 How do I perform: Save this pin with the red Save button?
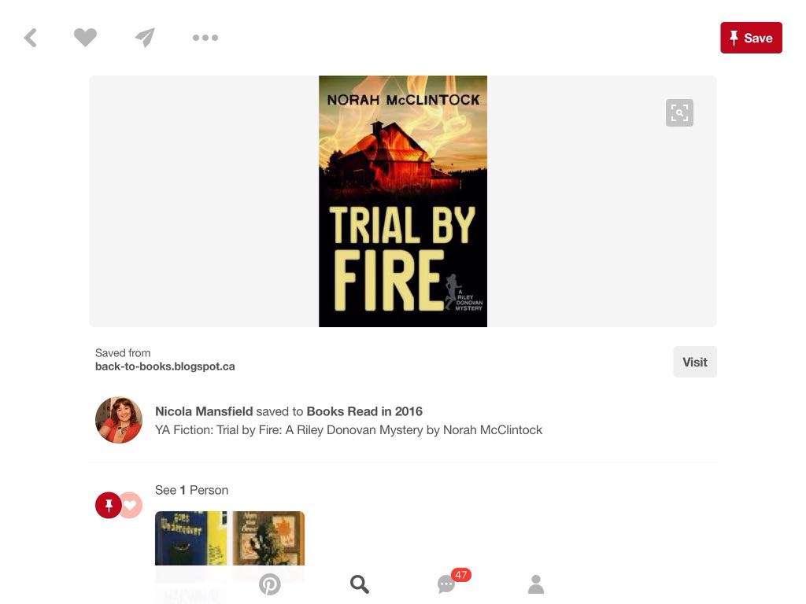(751, 38)
